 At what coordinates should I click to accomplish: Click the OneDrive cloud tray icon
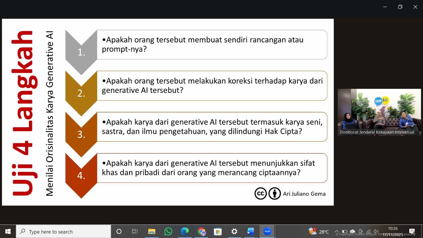(x=352, y=231)
